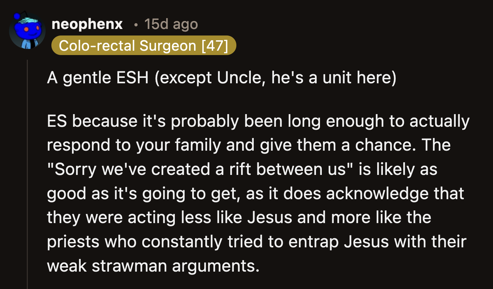Click the dot separator after the username
Image resolution: width=493 pixels, height=289 pixels.
pyautogui.click(x=135, y=25)
